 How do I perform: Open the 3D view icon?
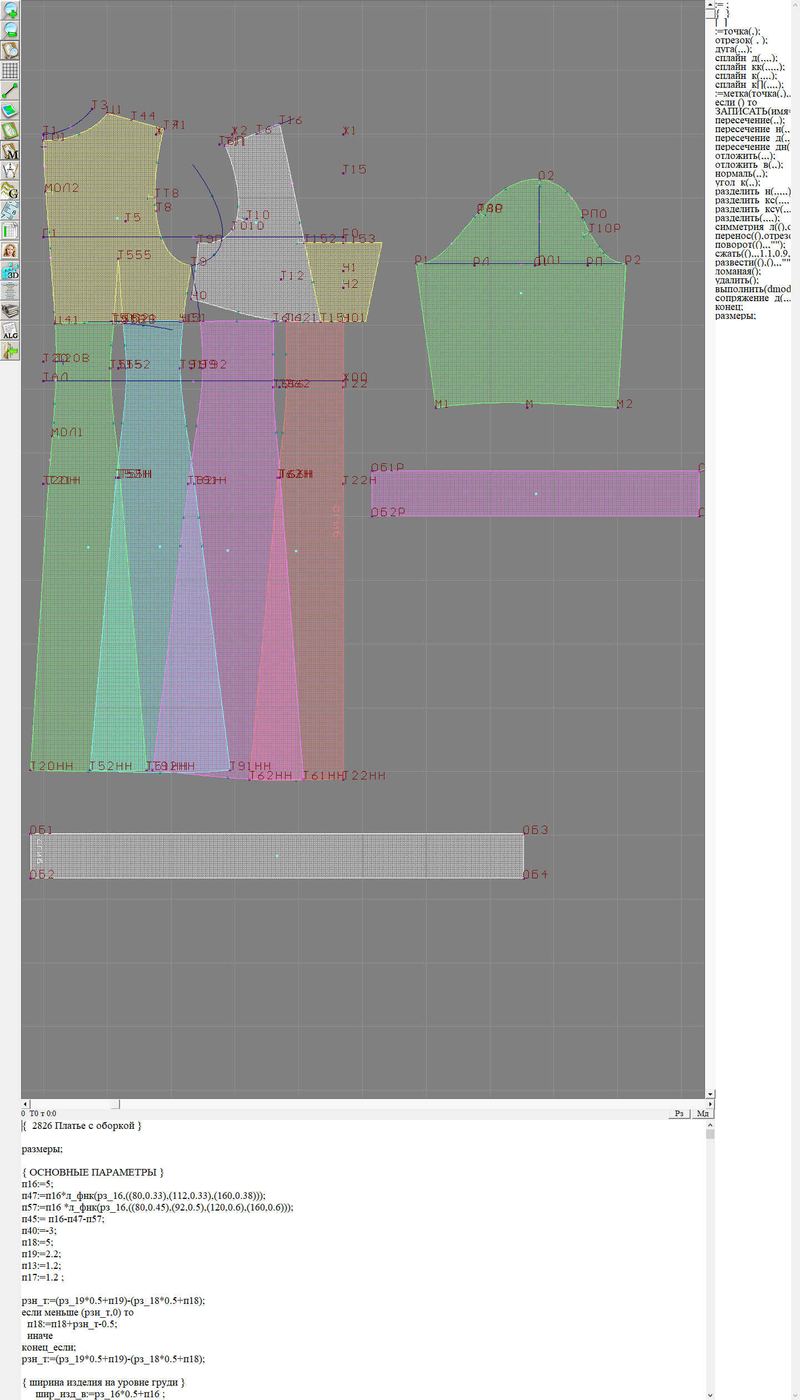tap(10, 270)
